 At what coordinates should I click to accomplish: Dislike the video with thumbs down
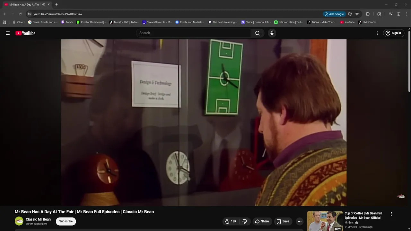(x=245, y=221)
